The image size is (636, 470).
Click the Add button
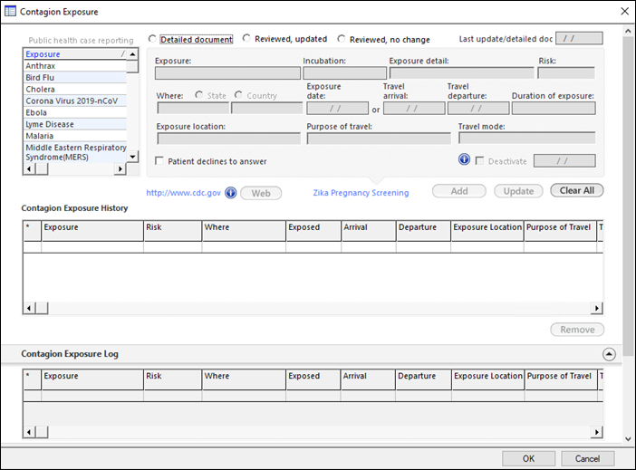point(459,191)
